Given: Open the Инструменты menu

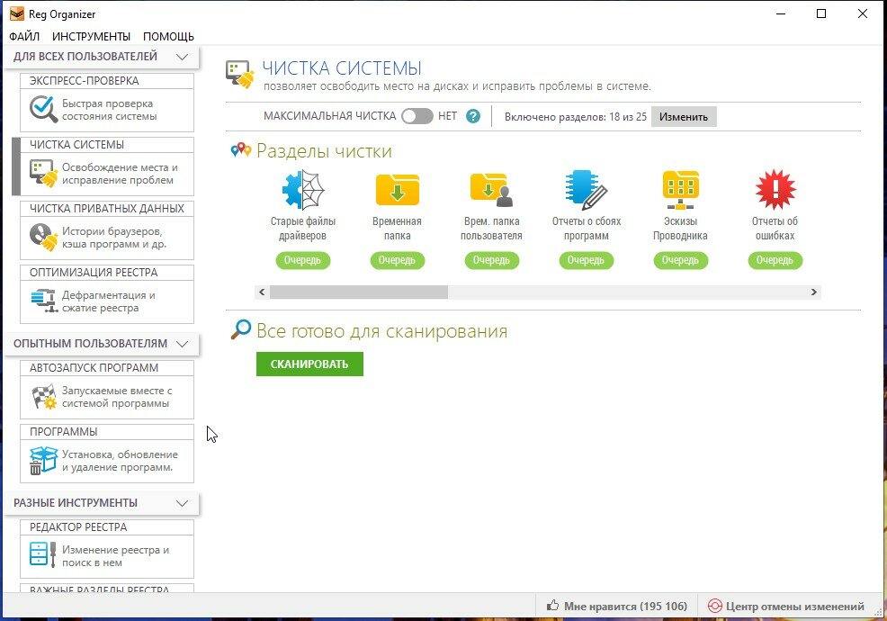Looking at the screenshot, I should pyautogui.click(x=91, y=36).
